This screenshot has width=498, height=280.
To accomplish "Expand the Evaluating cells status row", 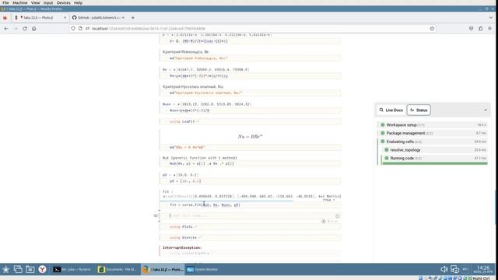I will tap(434, 142).
